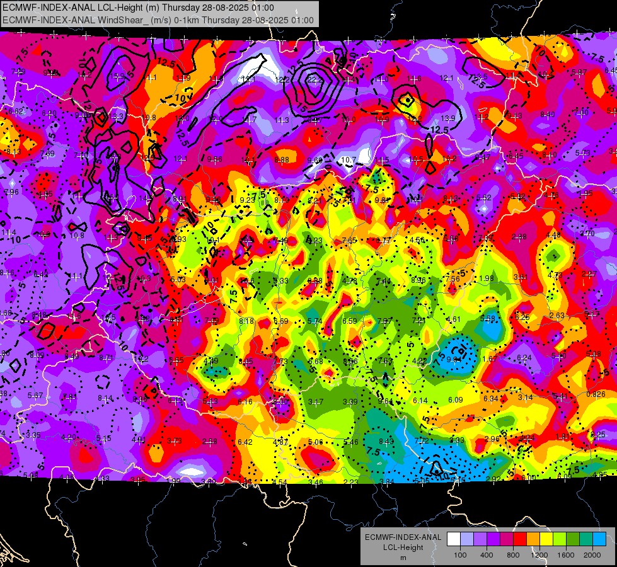This screenshot has height=567, width=617.
Task: Click the 1200 legend tick label
Action: (539, 555)
